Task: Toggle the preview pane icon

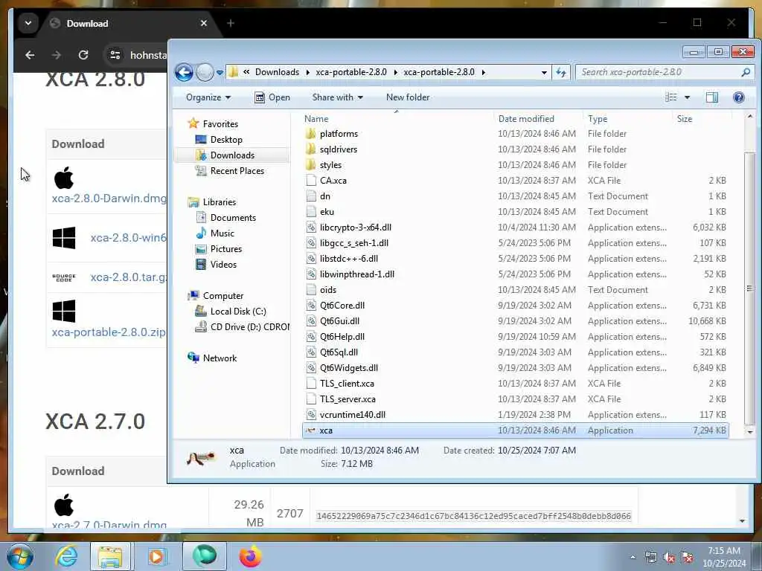Action: [x=712, y=97]
